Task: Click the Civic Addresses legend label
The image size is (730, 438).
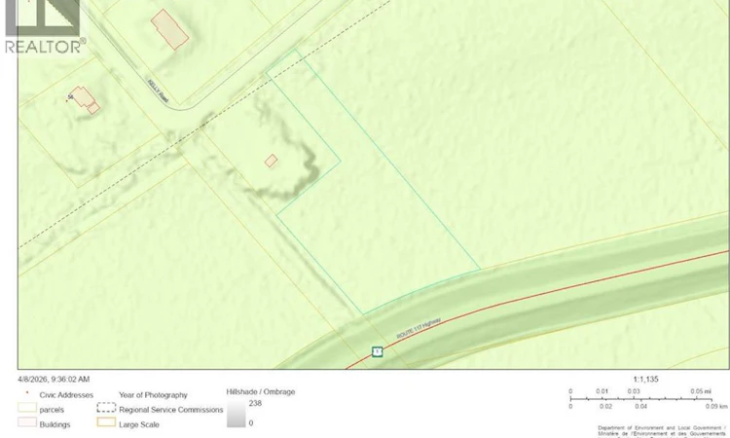Action: click(x=66, y=395)
